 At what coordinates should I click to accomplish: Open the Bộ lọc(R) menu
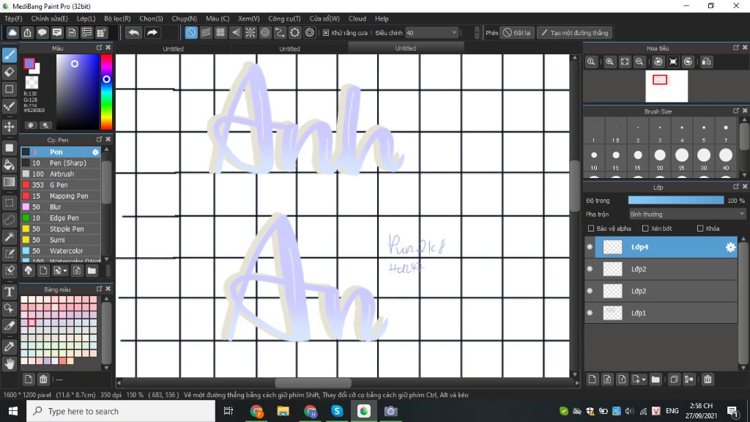point(117,18)
